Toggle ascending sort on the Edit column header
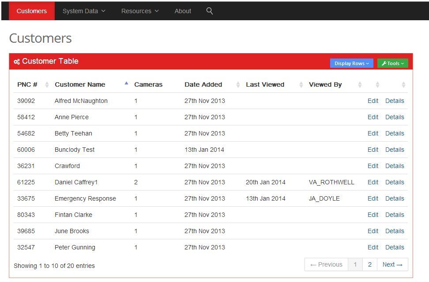 378,84
